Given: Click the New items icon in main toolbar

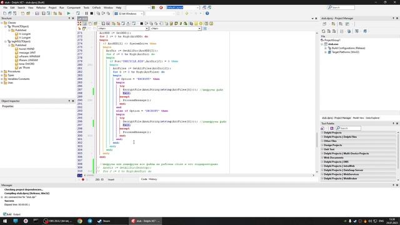Looking at the screenshot, I should [5, 13].
